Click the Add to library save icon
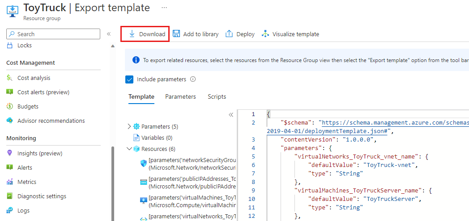469x221 pixels. pyautogui.click(x=176, y=33)
